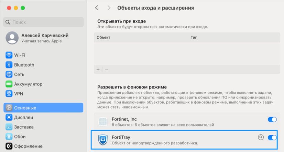Open Оформление appearance settings
The width and height of the screenshot is (284, 152).
click(28, 146)
